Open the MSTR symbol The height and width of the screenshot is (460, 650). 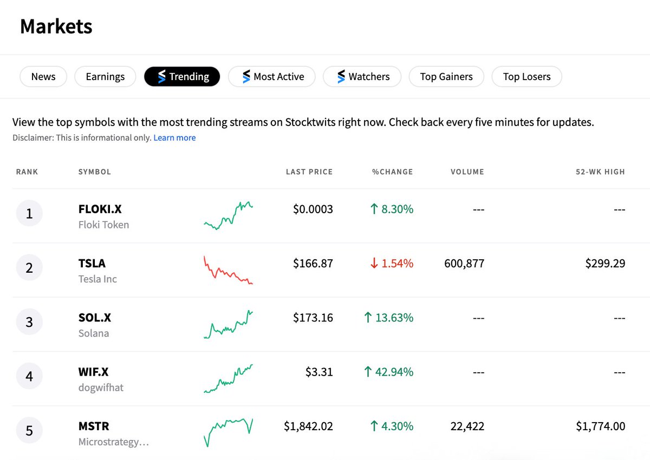pos(94,426)
